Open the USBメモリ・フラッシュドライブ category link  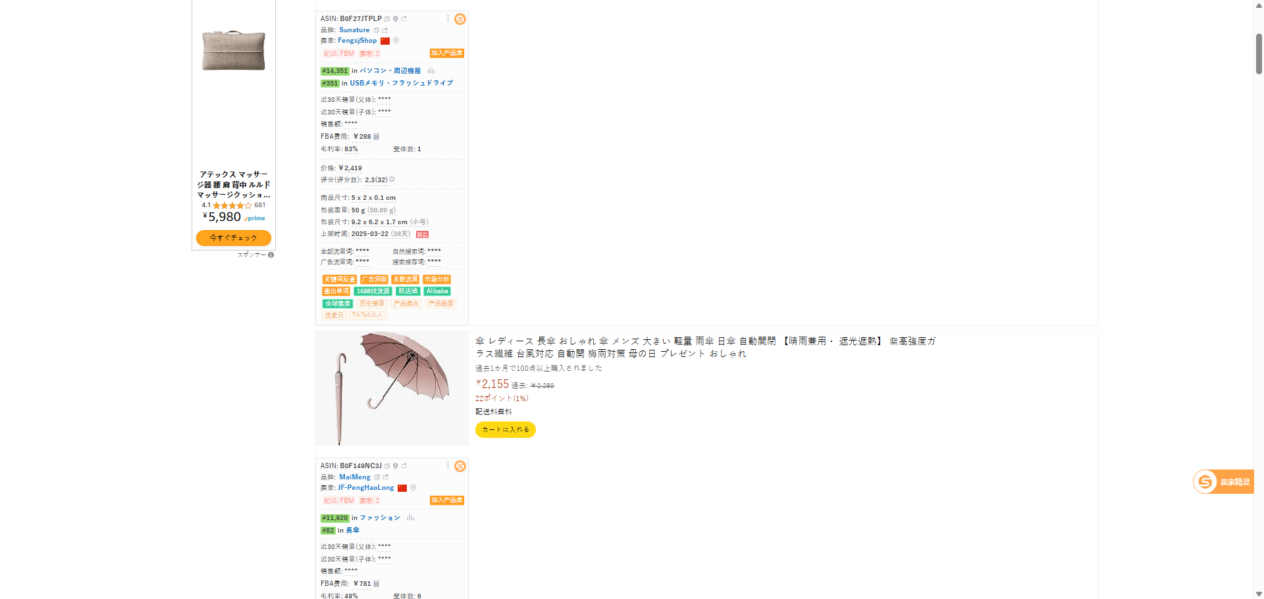pos(402,84)
